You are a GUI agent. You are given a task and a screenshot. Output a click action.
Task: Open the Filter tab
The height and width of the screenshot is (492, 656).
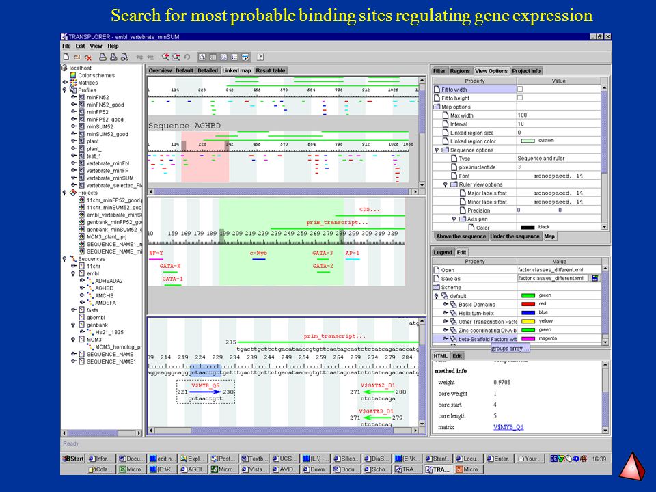(x=439, y=71)
